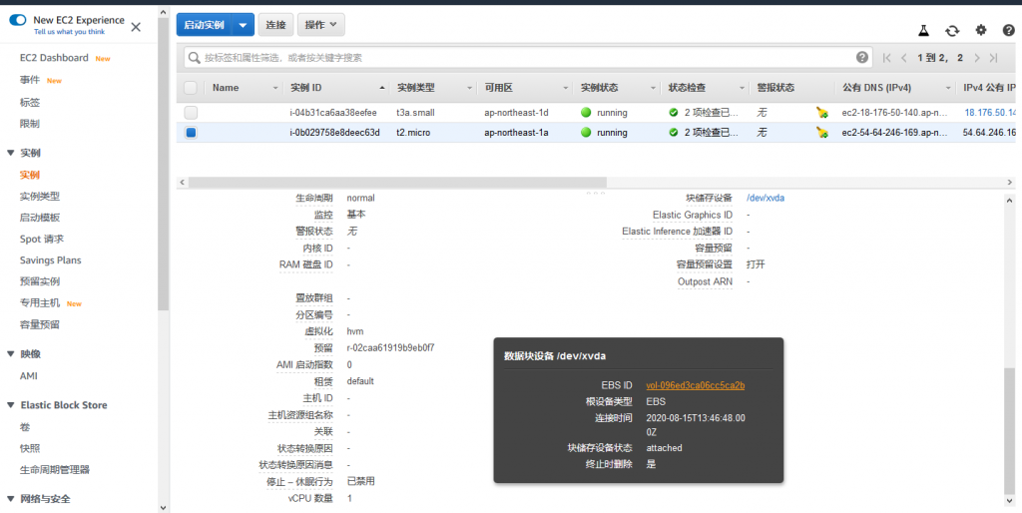Toggle the New EC2 Experience switch

pyautogui.click(x=18, y=20)
